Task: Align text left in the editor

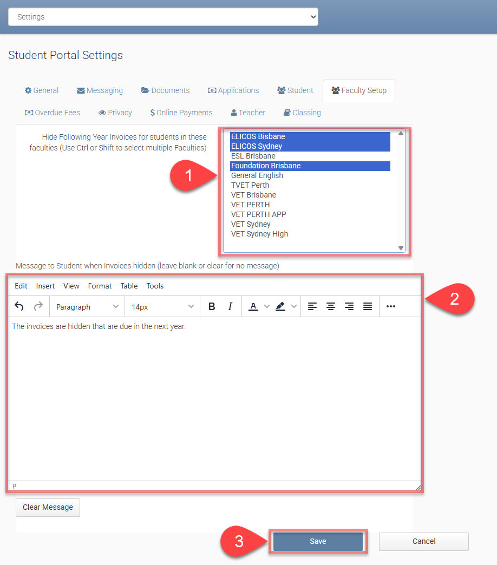Action: click(x=312, y=306)
